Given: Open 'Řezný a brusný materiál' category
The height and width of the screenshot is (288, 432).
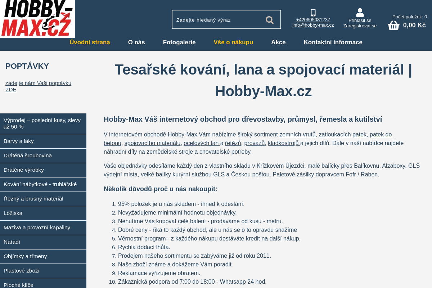Looking at the screenshot, I should (x=43, y=199).
